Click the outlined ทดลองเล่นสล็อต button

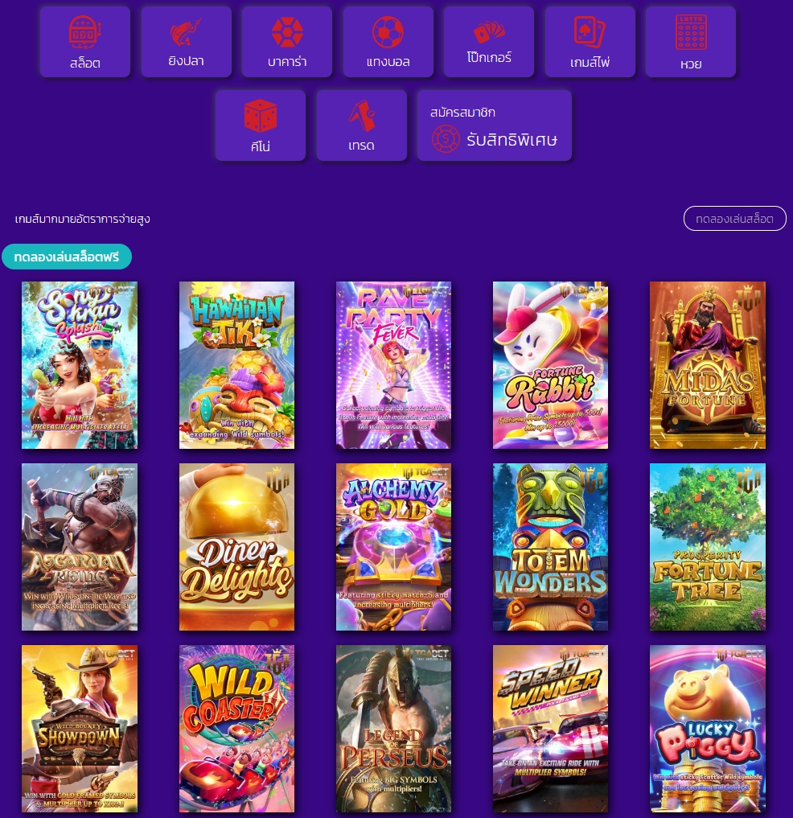coord(734,219)
